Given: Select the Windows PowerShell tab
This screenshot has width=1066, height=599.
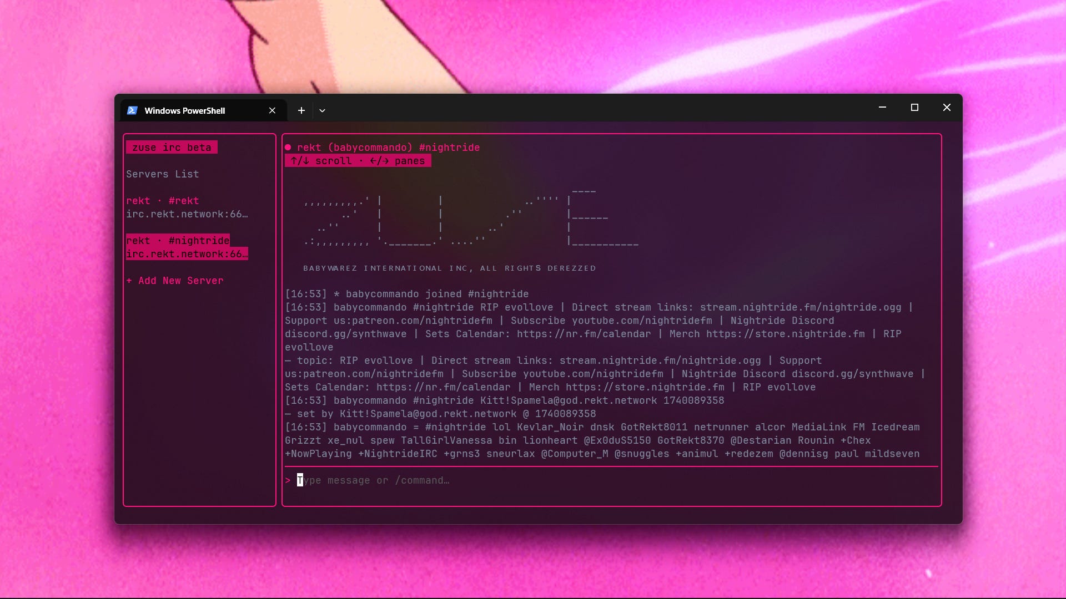Looking at the screenshot, I should tap(185, 110).
